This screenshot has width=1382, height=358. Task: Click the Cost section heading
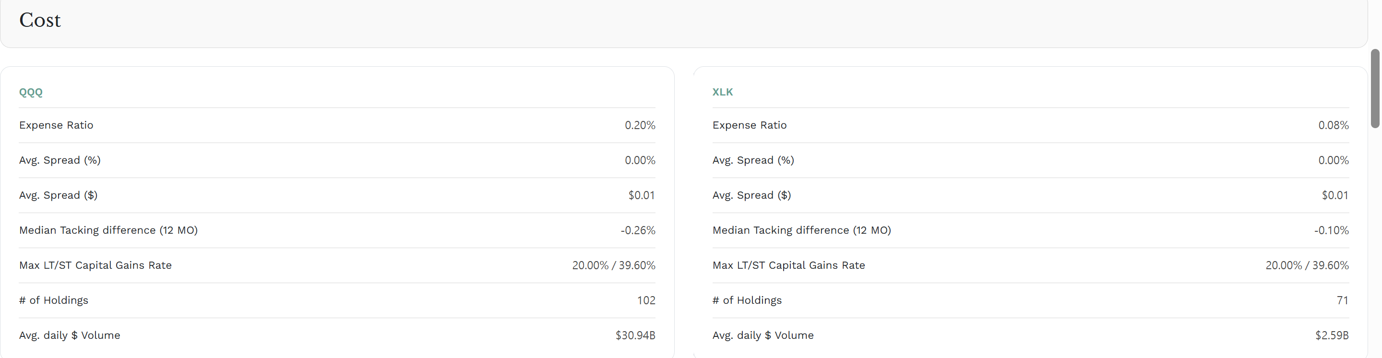click(x=40, y=21)
